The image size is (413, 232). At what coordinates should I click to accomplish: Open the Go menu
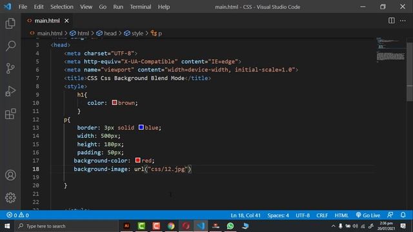tap(103, 7)
